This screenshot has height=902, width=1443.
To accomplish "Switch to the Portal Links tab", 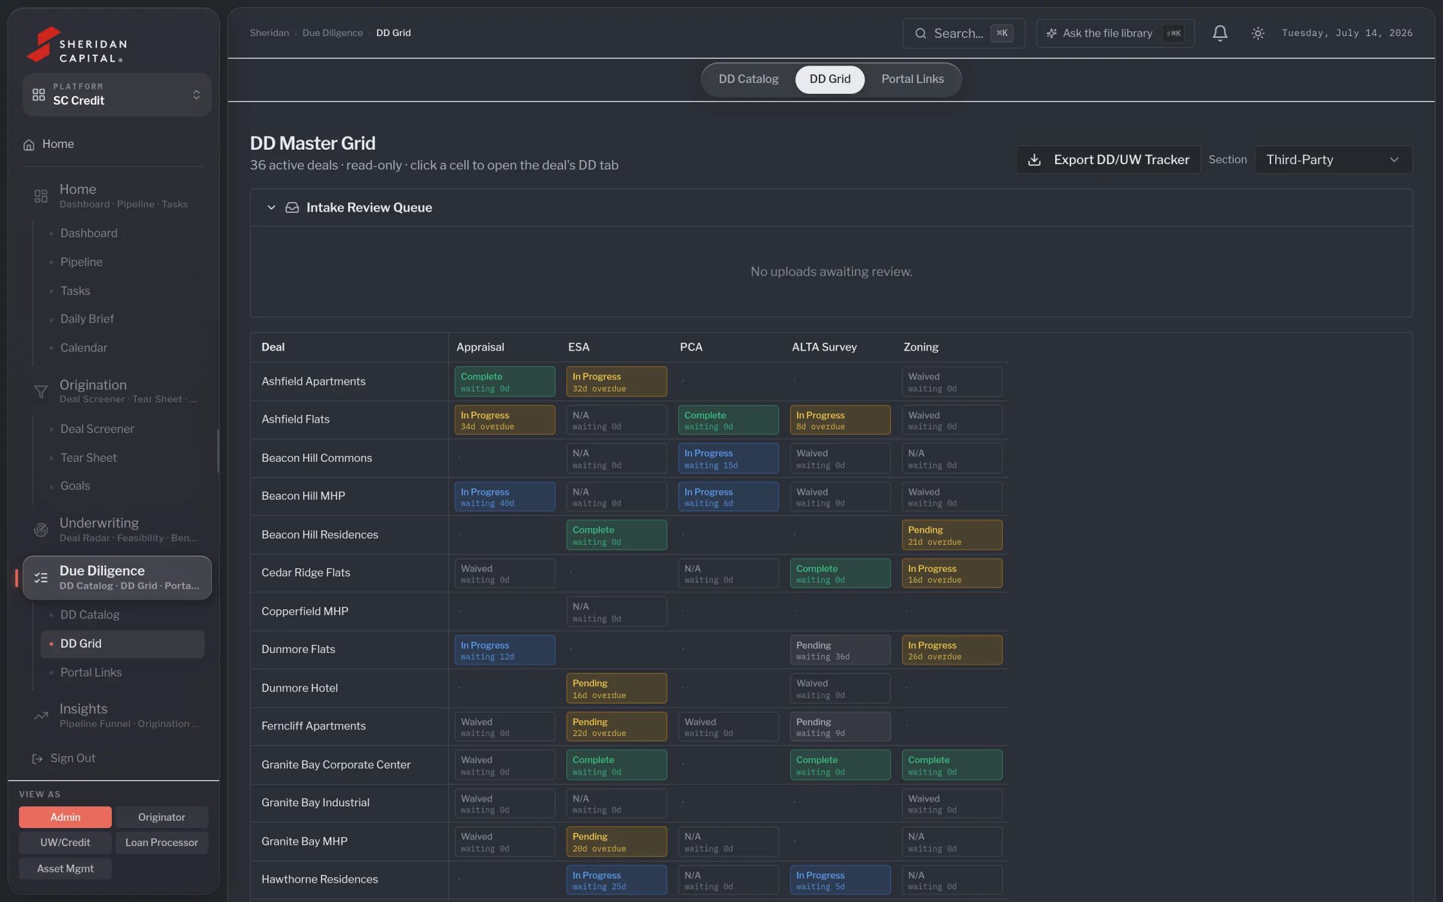I will pos(912,79).
